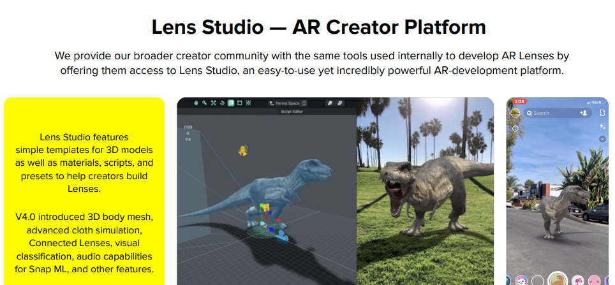The width and height of the screenshot is (615, 285).
Task: Click the 'V4.0 introduced 3D body mesh' text
Action: point(84,217)
